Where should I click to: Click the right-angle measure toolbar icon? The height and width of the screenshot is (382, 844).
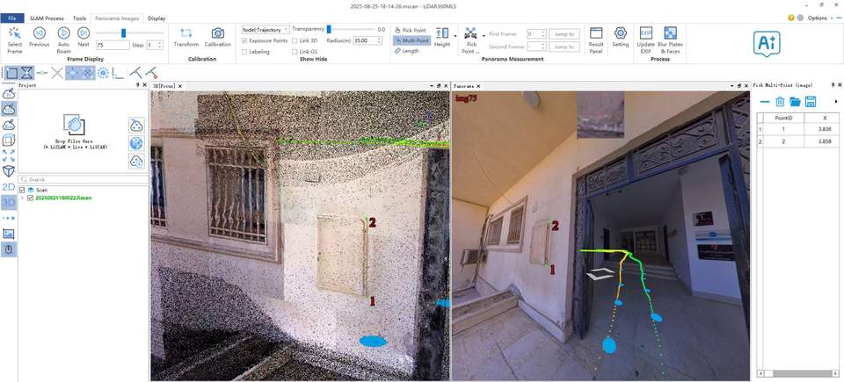click(x=119, y=73)
